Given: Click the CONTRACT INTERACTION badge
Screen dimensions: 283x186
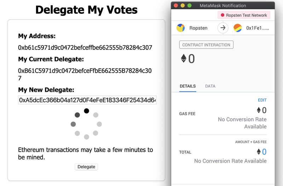Looking at the screenshot, I should click(x=206, y=45).
